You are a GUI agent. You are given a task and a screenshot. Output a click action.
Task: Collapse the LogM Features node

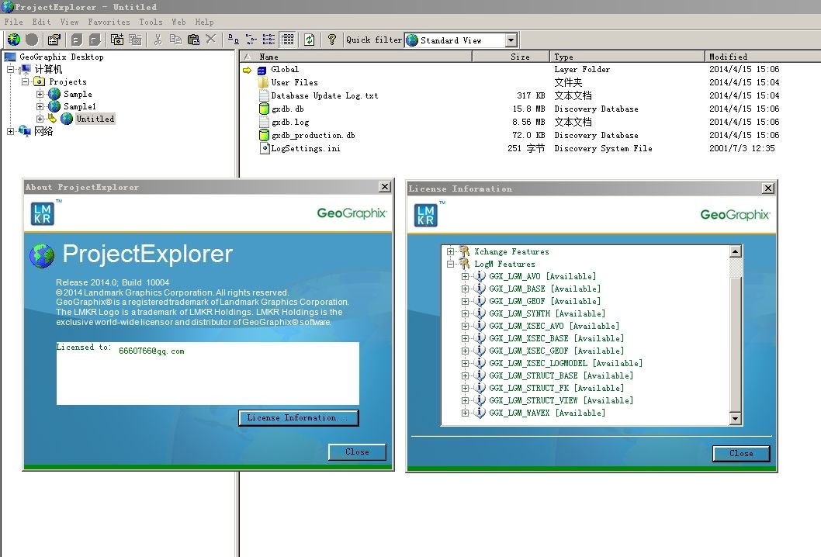[450, 264]
